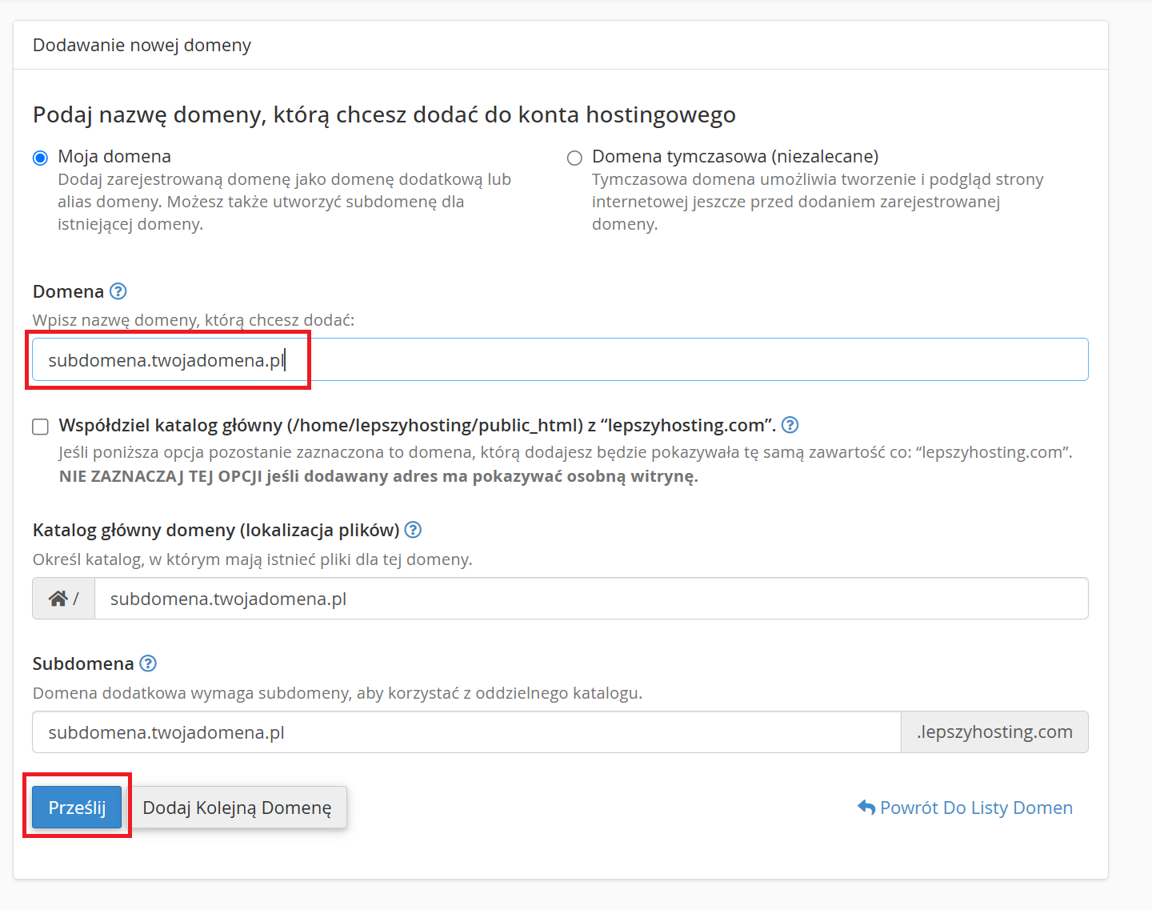Click the Katalog główny domeny path field

coord(591,599)
